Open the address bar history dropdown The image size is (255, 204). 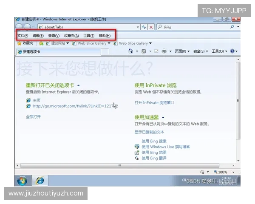click(x=138, y=27)
